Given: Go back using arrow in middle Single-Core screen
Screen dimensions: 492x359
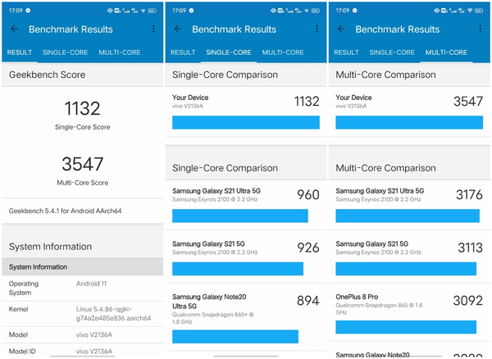Looking at the screenshot, I should (178, 30).
